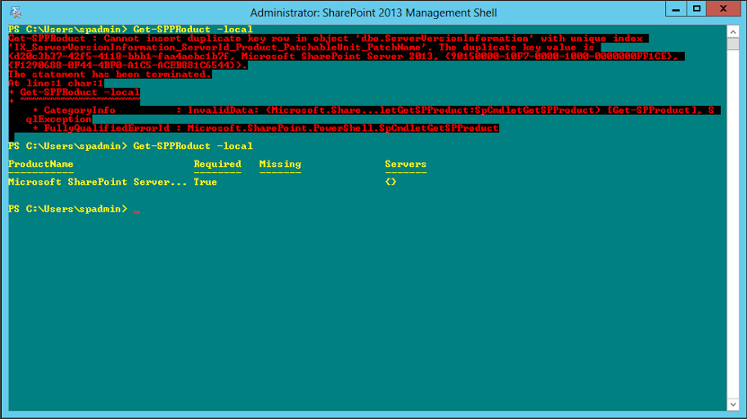Image resolution: width=747 pixels, height=420 pixels.
Task: Close the SharePoint 2013 Management Shell
Action: click(723, 9)
